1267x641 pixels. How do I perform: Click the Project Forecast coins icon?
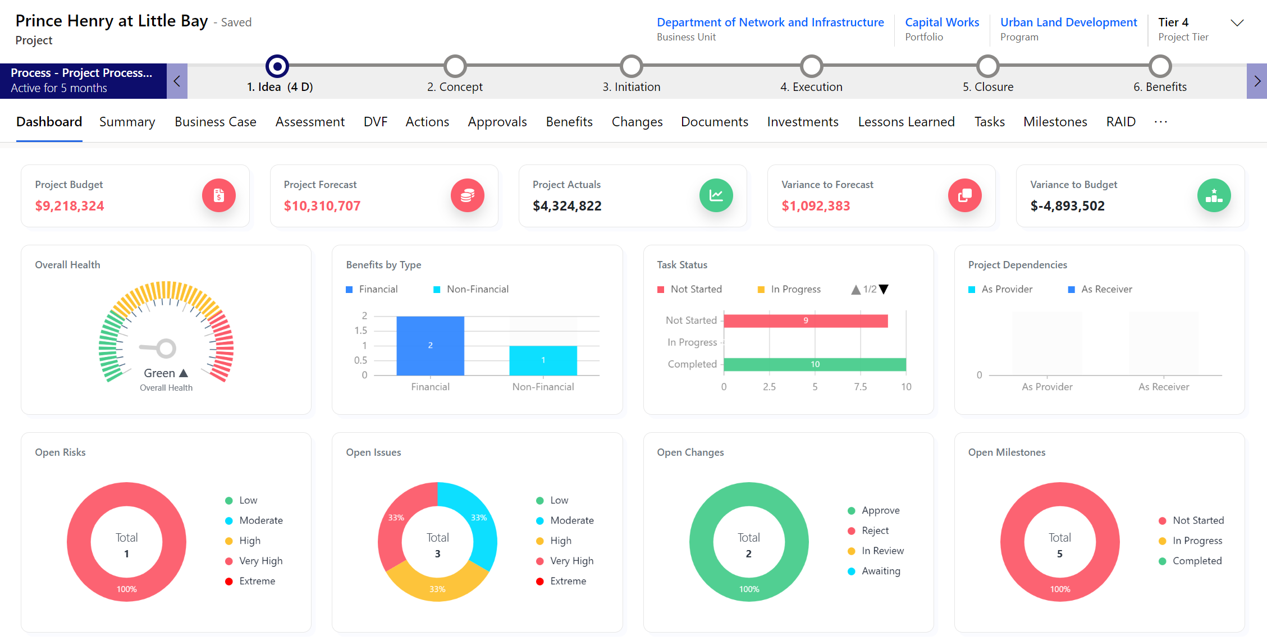point(467,195)
